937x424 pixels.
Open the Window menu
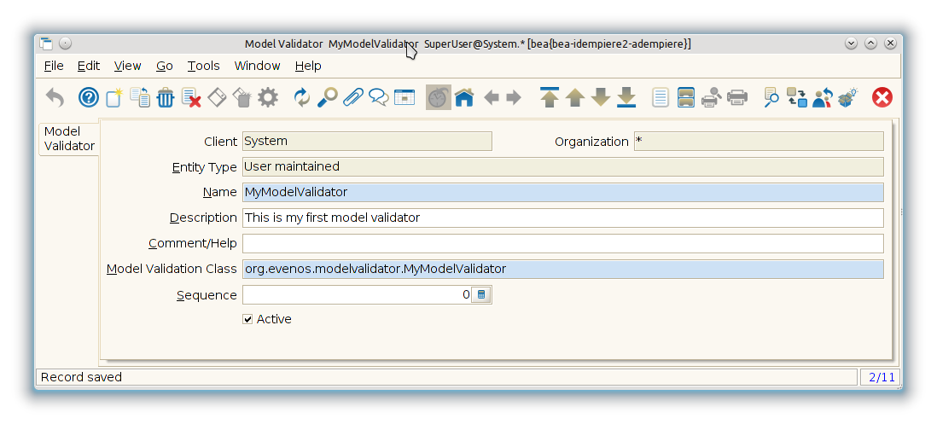[257, 66]
